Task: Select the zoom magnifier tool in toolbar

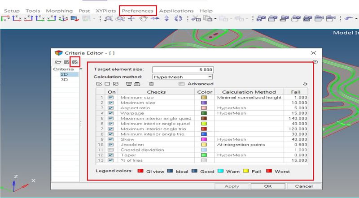Action: click(x=108, y=18)
